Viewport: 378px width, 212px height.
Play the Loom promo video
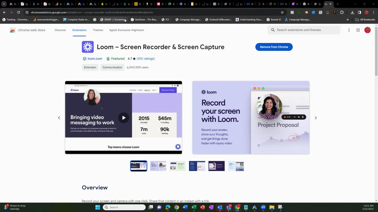(123, 118)
